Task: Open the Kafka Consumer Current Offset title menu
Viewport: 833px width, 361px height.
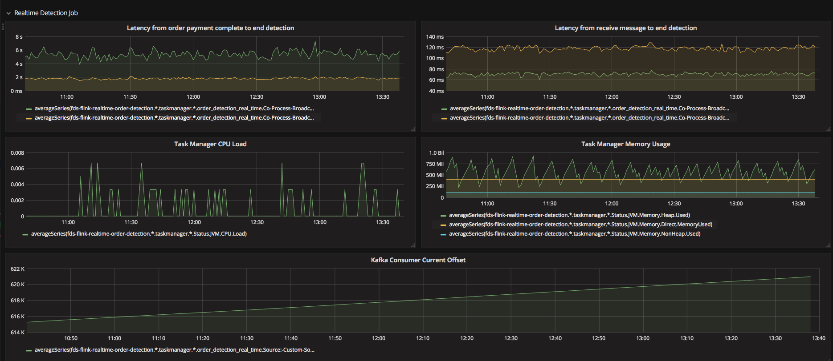Action: click(418, 260)
